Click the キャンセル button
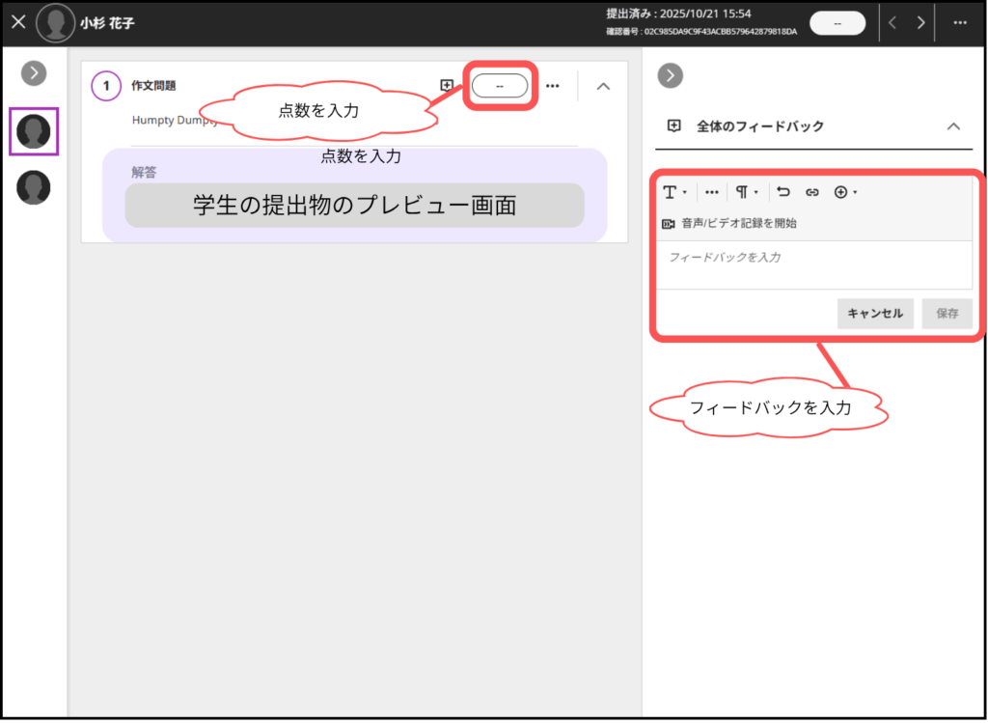 click(875, 313)
